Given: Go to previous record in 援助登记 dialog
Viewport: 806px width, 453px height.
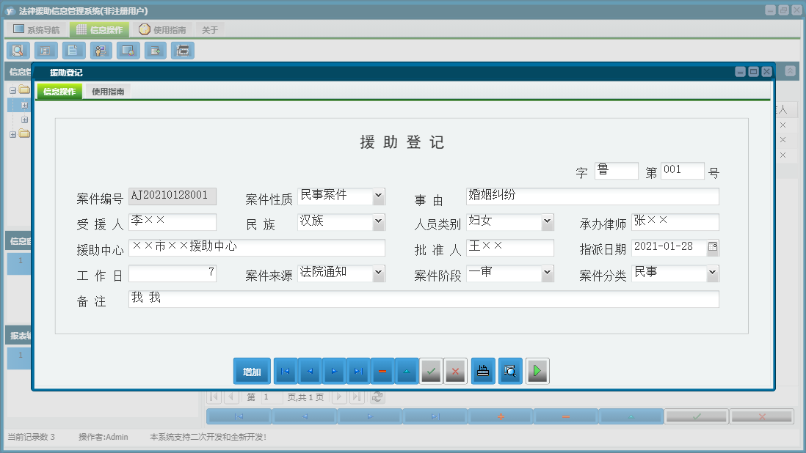Looking at the screenshot, I should [x=310, y=371].
